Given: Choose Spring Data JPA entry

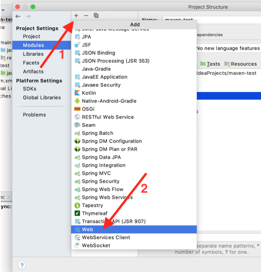Looking at the screenshot, I should click(x=134, y=157).
